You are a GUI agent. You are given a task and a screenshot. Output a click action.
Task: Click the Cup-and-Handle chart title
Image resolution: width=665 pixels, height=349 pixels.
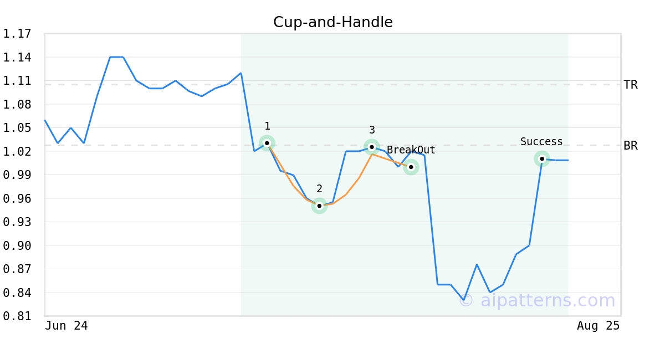333,22
